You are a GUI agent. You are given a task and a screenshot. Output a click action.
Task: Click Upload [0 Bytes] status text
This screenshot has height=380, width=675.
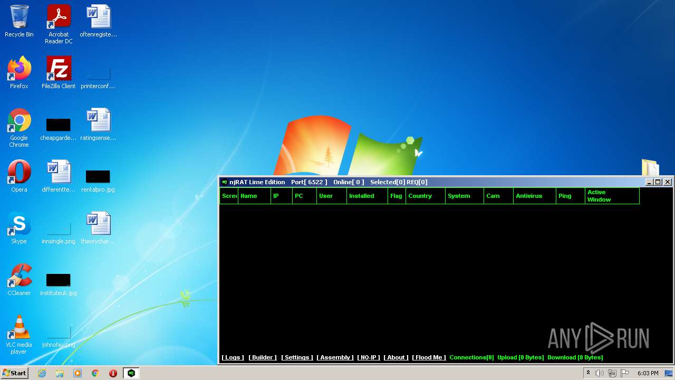520,357
